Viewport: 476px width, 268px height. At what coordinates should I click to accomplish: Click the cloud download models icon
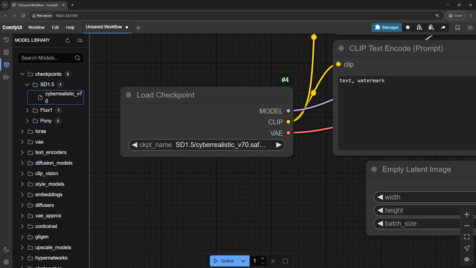click(x=80, y=40)
